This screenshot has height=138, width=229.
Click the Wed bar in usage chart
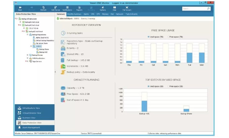pyautogui.click(x=202, y=53)
